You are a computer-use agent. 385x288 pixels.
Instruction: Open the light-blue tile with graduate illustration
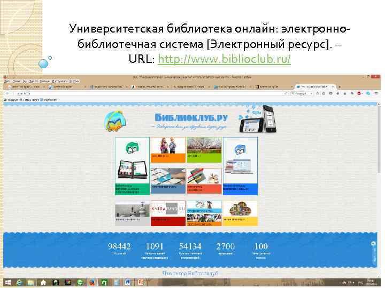204,207
